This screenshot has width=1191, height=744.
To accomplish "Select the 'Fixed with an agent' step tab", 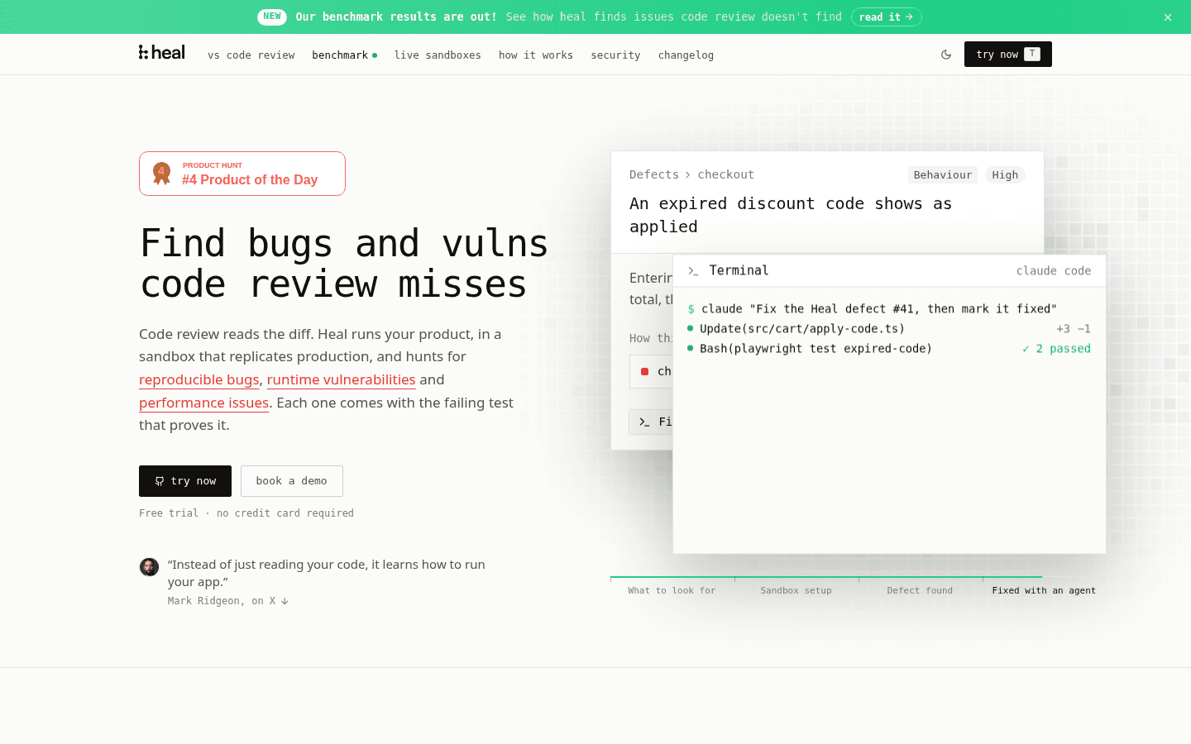I will [1044, 590].
